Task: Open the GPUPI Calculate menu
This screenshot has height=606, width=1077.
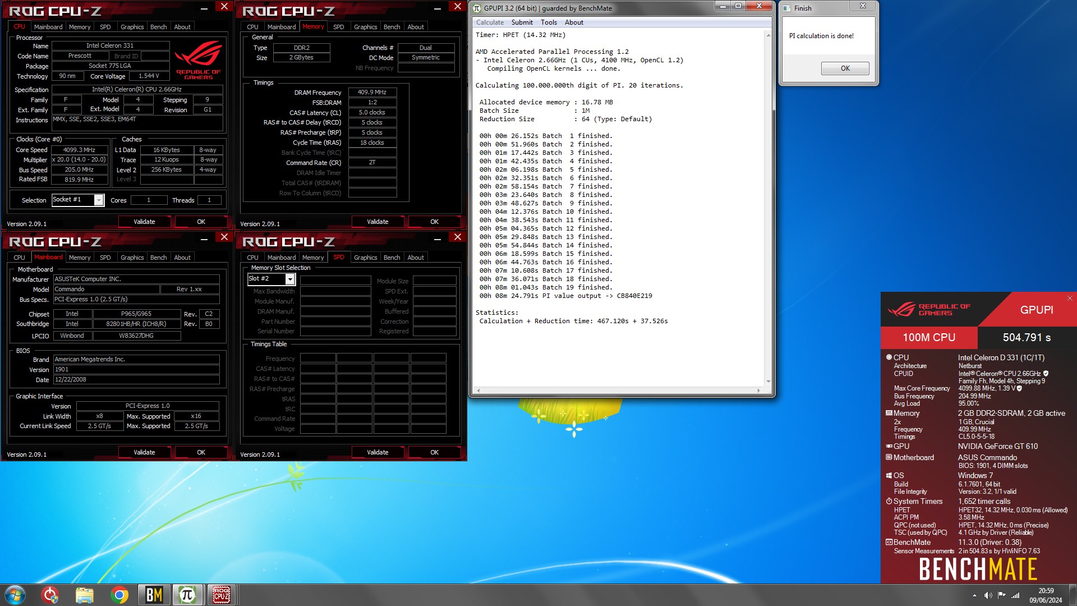Action: click(x=490, y=22)
